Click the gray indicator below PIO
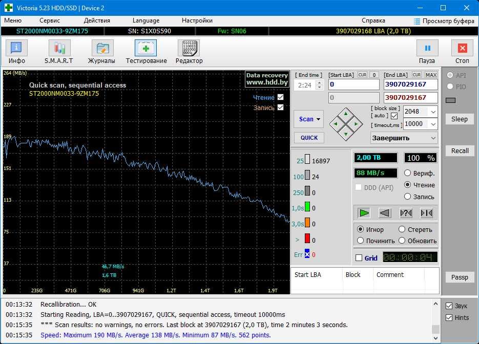 (x=451, y=100)
